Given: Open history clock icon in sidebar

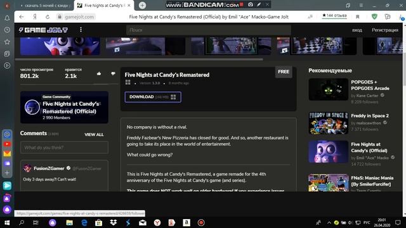Looking at the screenshot, I should pyautogui.click(x=7, y=30).
